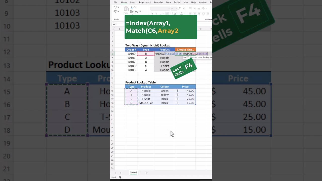Click Type cell containing D in row 6

pyautogui.click(x=146, y=54)
